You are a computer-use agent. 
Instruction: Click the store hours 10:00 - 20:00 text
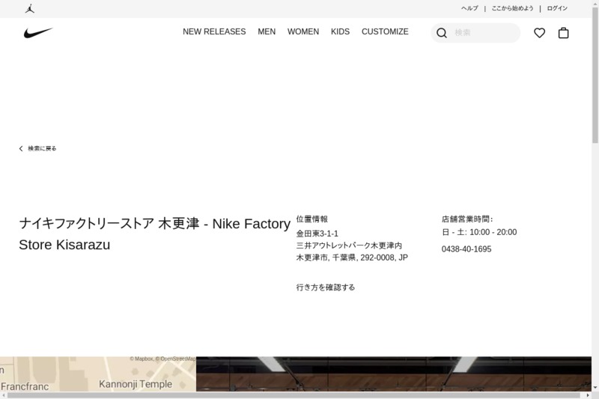point(493,232)
